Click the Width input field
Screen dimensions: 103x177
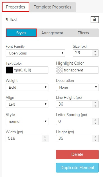coord(24,139)
